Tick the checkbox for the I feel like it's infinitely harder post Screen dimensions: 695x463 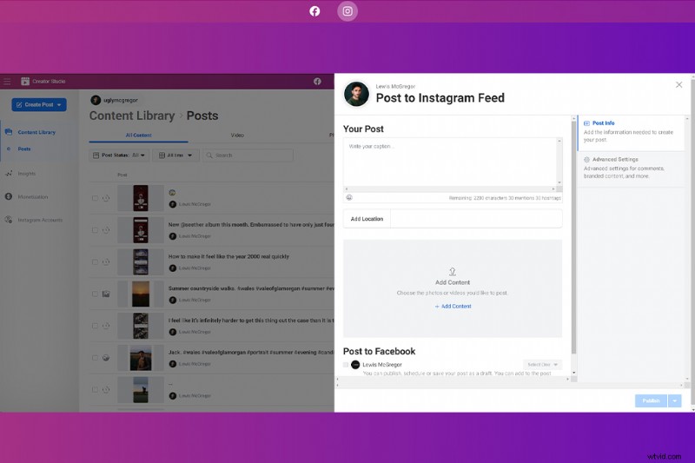pos(95,326)
